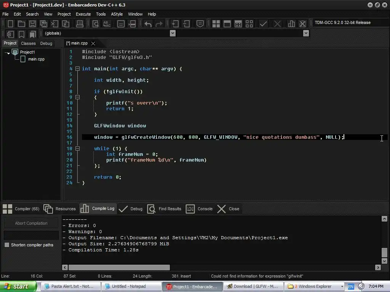Click the compile log horizontal scrollbar thumb
Image resolution: width=390 pixels, height=292 pixels.
point(119,267)
